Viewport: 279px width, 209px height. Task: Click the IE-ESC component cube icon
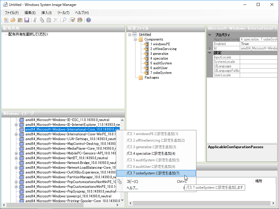tap(22, 120)
